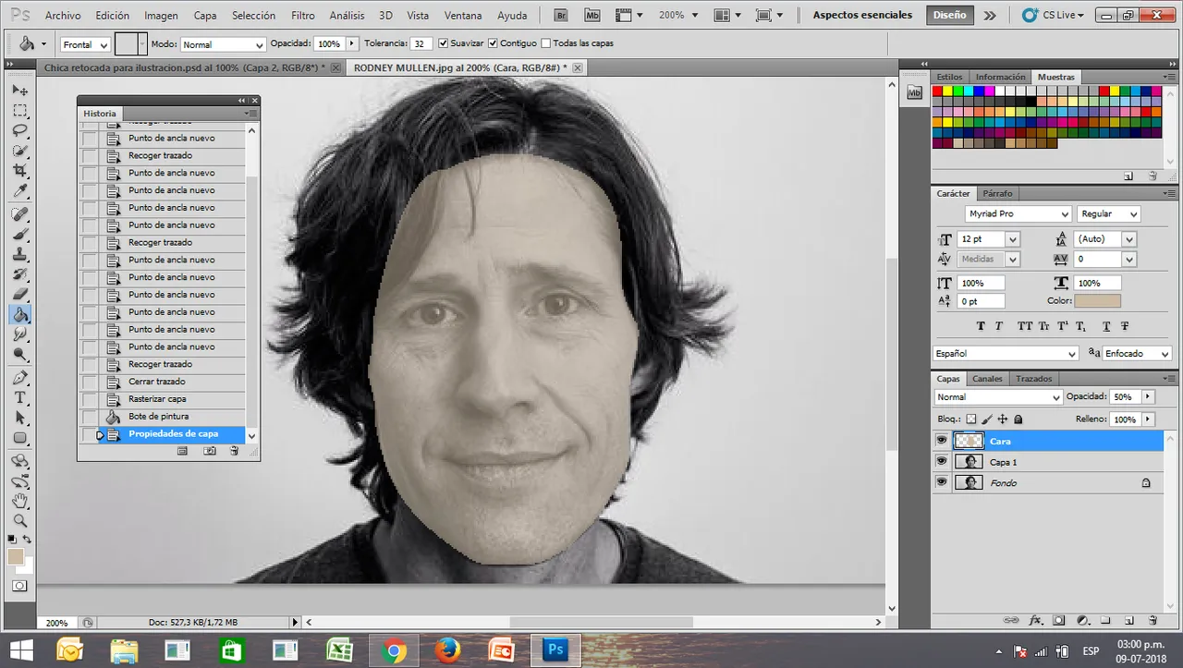Create a new layer in Capas panel
This screenshot has width=1183, height=668.
(x=1128, y=620)
